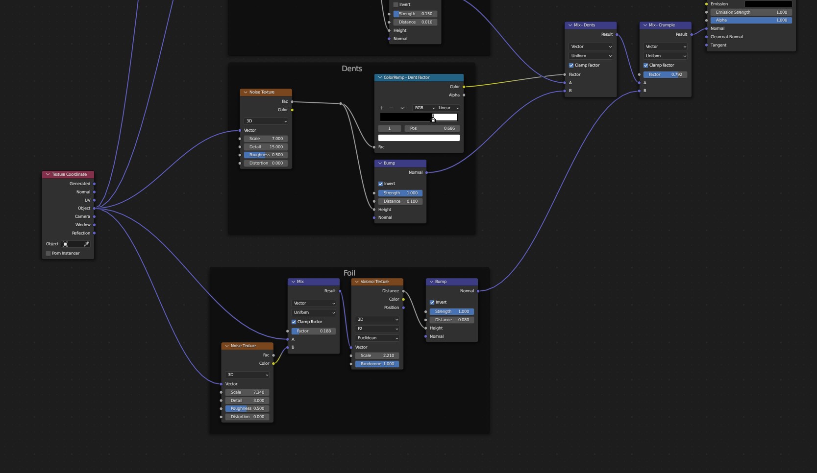817x473 pixels.
Task: Click the Factor 0.188 slider on Foil Mix
Action: [314, 331]
